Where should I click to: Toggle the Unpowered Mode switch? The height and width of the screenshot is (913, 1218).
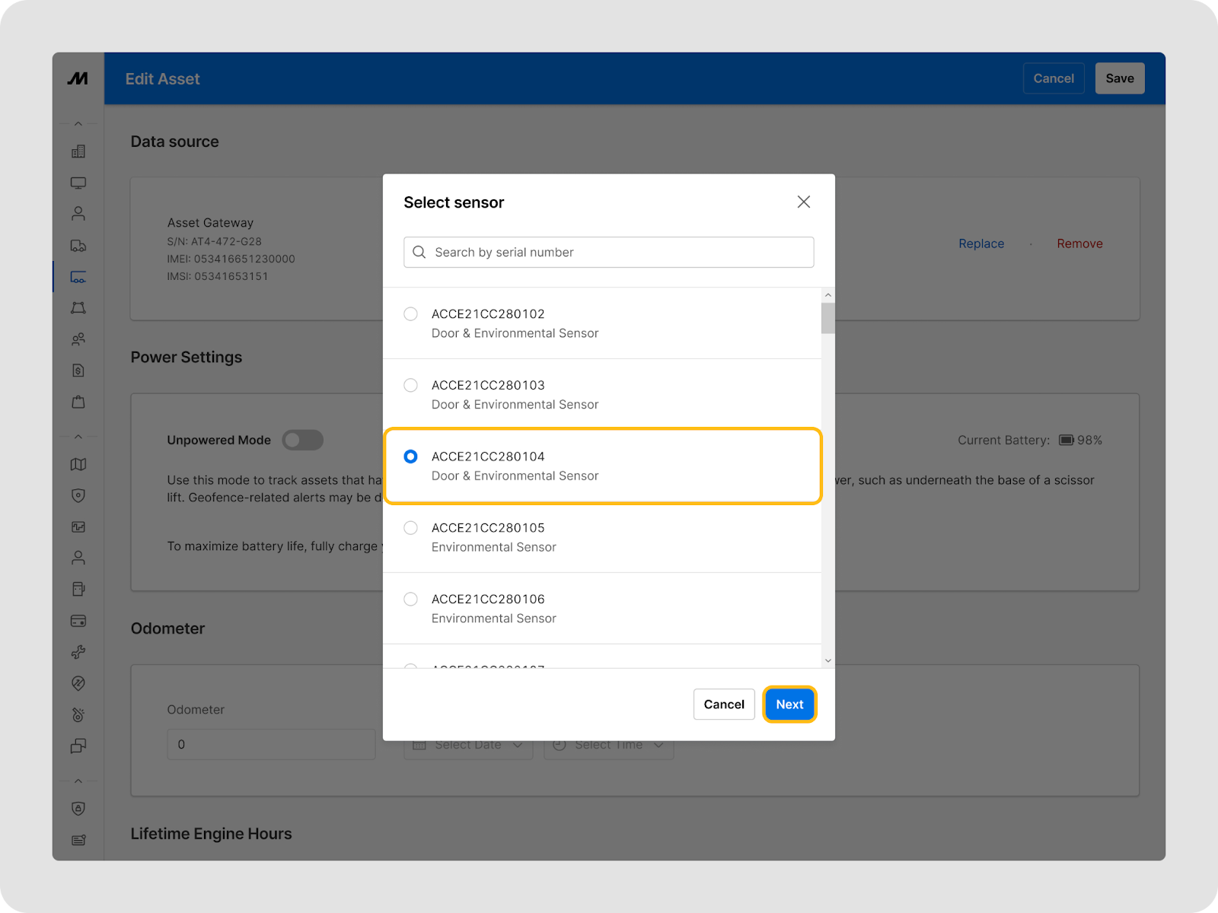coord(302,440)
